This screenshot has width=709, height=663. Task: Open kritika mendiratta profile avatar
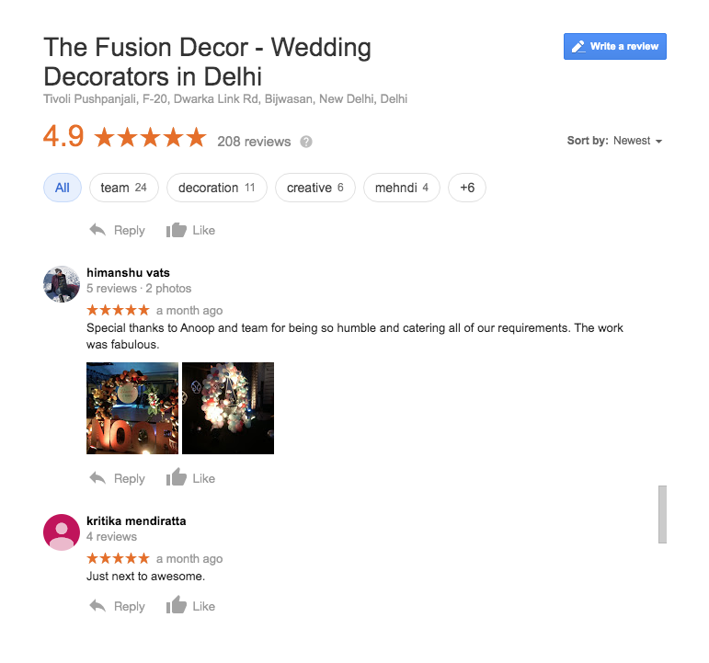[x=62, y=532]
